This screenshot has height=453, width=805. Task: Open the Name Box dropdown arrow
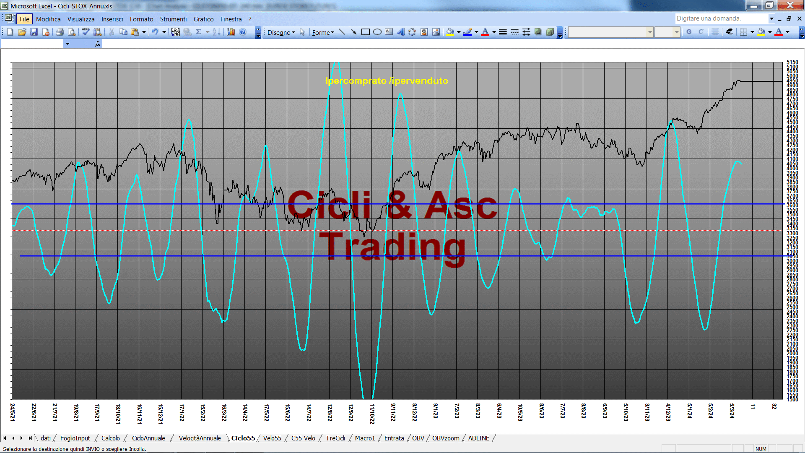pyautogui.click(x=68, y=44)
